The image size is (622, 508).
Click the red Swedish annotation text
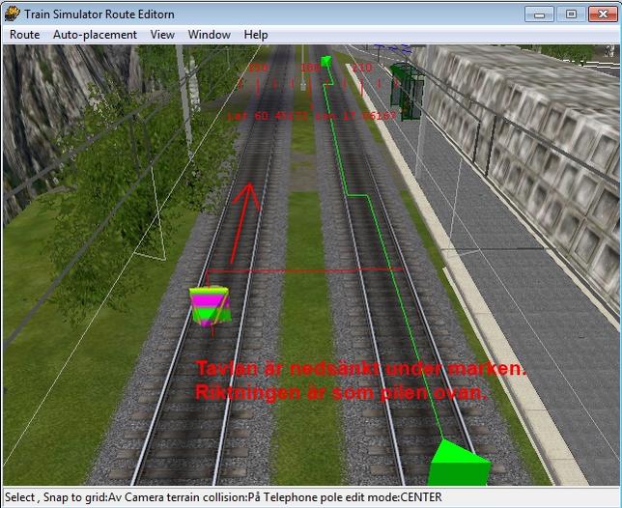click(x=360, y=381)
